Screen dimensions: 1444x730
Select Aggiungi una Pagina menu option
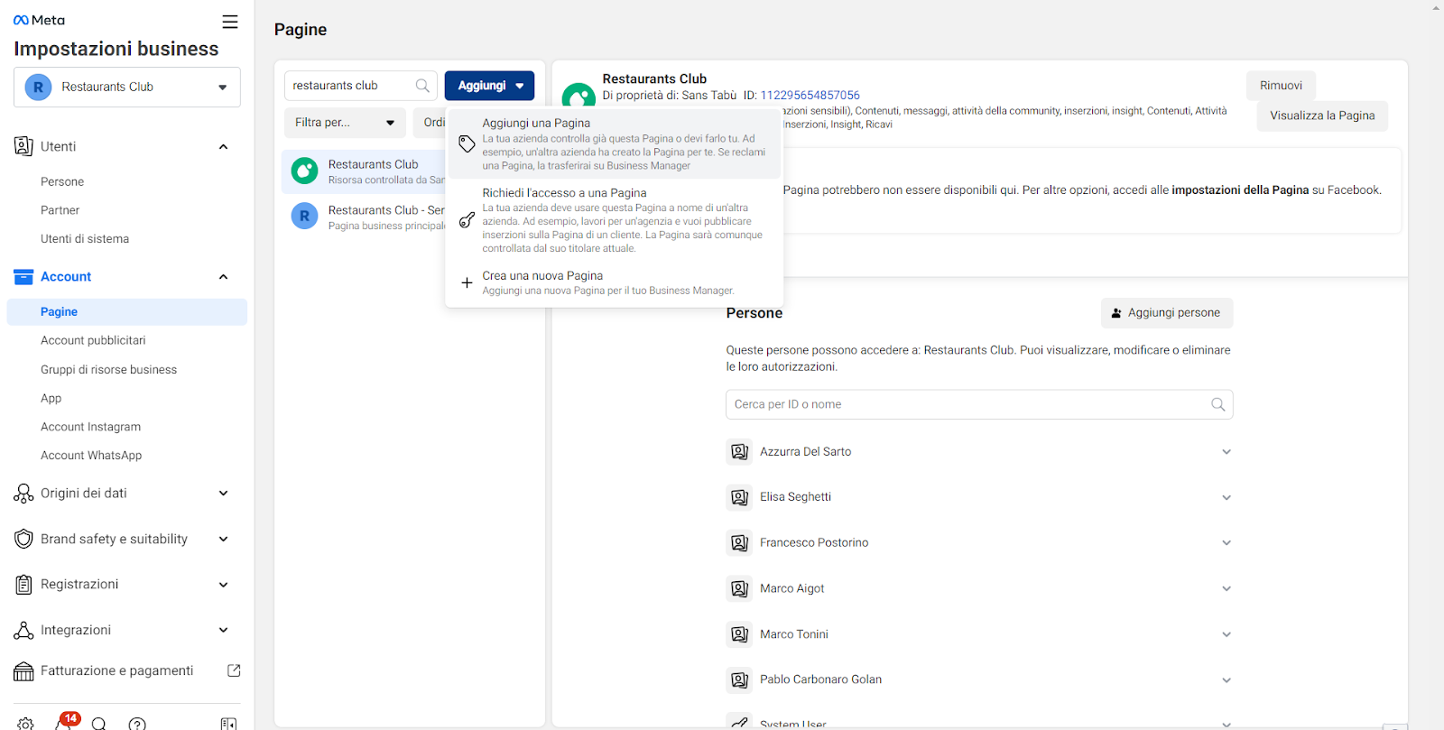(x=614, y=143)
